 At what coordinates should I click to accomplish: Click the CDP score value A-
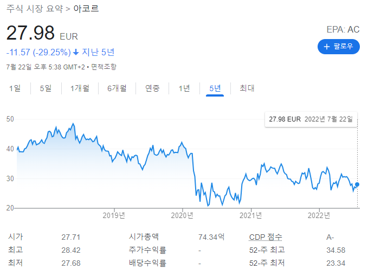coord(330,237)
